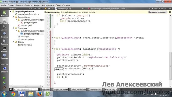The image size is (172, 97).
Task: Open the Консоль сборки pane
Action: pos(95,89)
